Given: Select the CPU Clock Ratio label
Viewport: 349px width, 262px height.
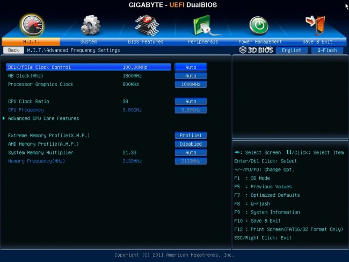Looking at the screenshot, I should [28, 102].
